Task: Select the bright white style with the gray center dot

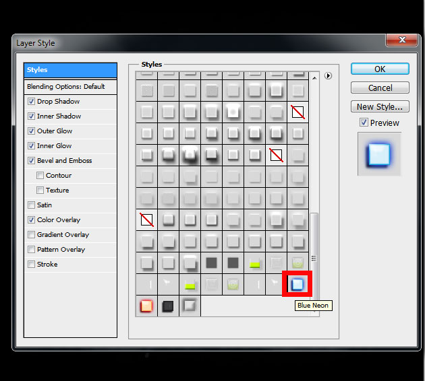Action: [233, 112]
